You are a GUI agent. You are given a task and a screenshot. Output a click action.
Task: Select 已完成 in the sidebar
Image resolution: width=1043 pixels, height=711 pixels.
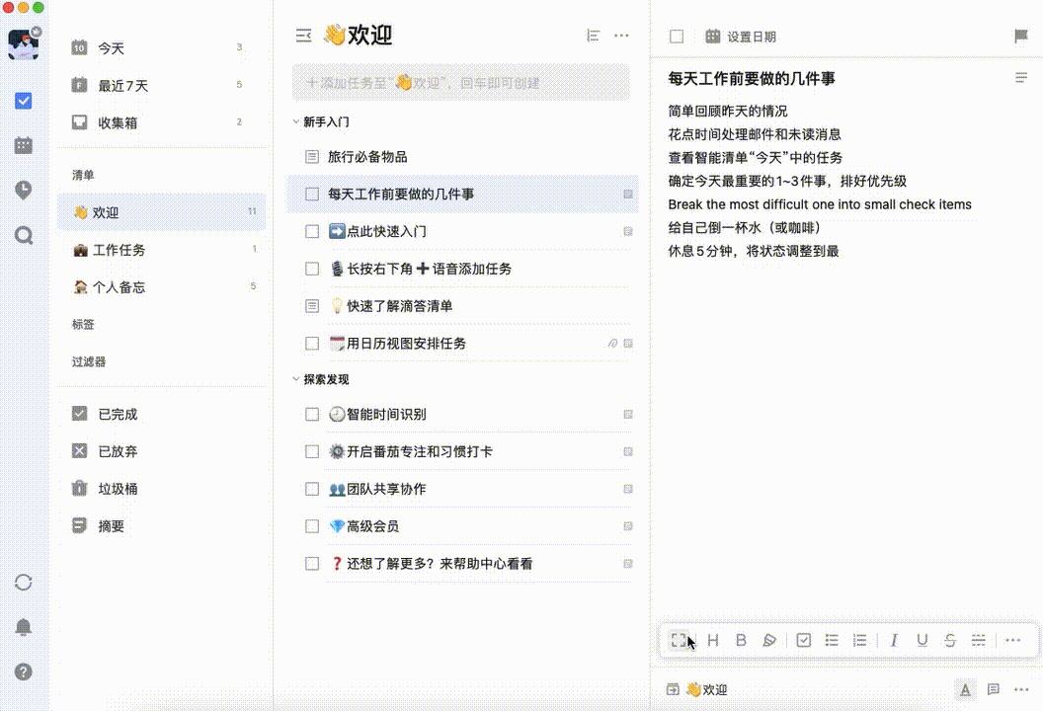pos(109,414)
